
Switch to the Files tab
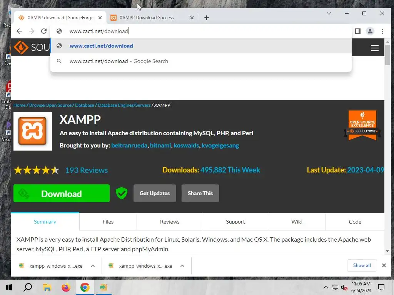(108, 222)
